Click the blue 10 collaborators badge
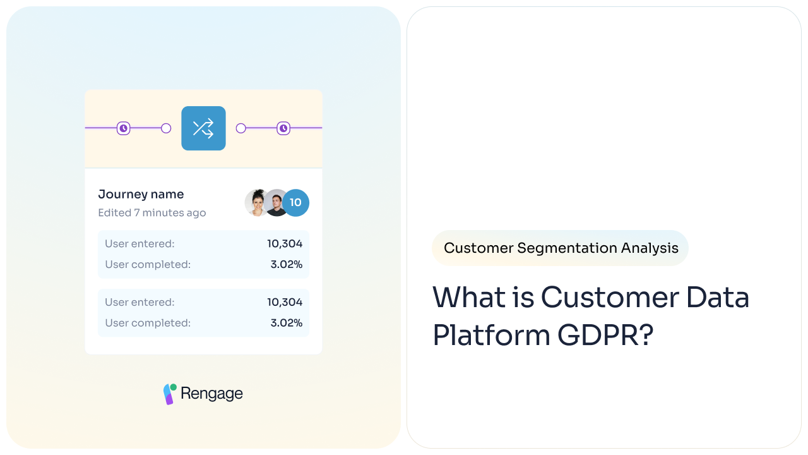 [295, 203]
